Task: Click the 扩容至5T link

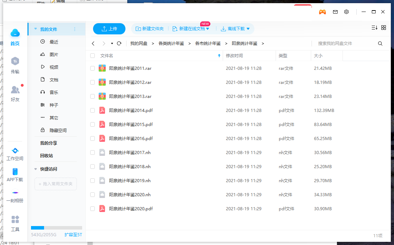Action: (73, 235)
